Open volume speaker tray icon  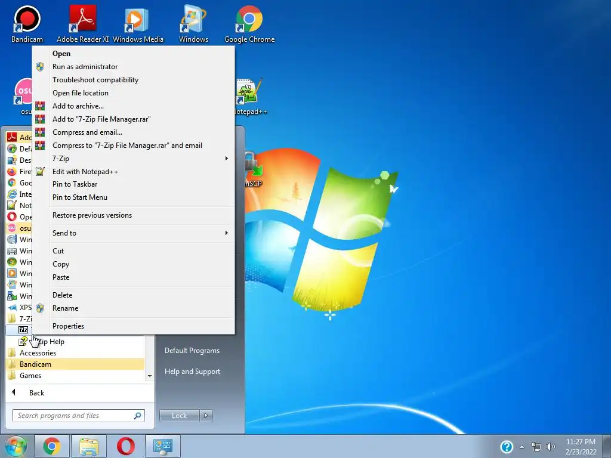(x=551, y=447)
